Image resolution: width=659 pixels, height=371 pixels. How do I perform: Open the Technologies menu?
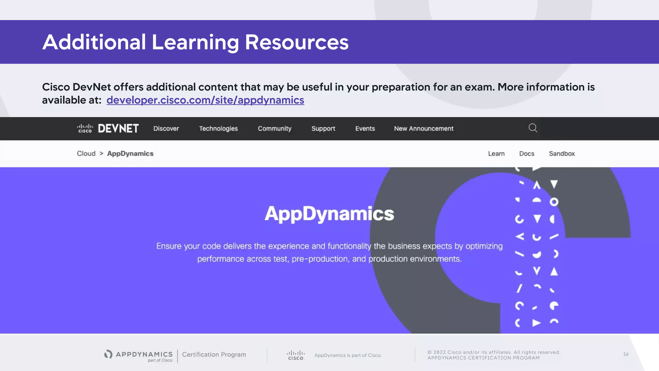218,128
